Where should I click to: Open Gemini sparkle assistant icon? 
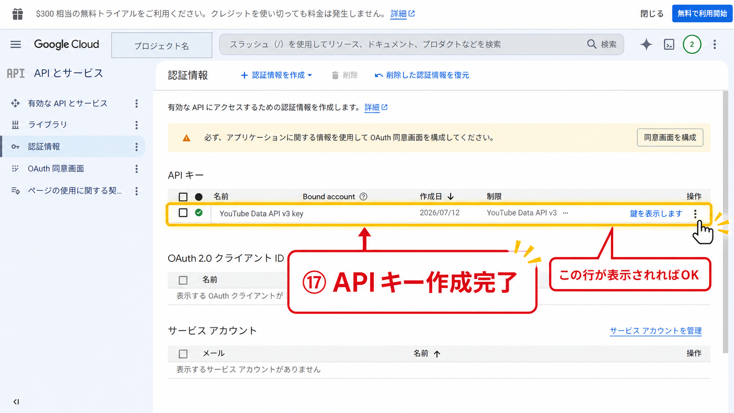646,44
